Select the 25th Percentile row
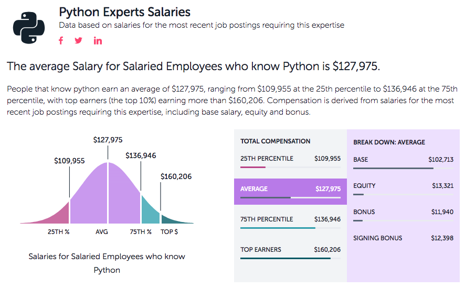Image resolution: width=465 pixels, height=289 pixels. [290, 160]
